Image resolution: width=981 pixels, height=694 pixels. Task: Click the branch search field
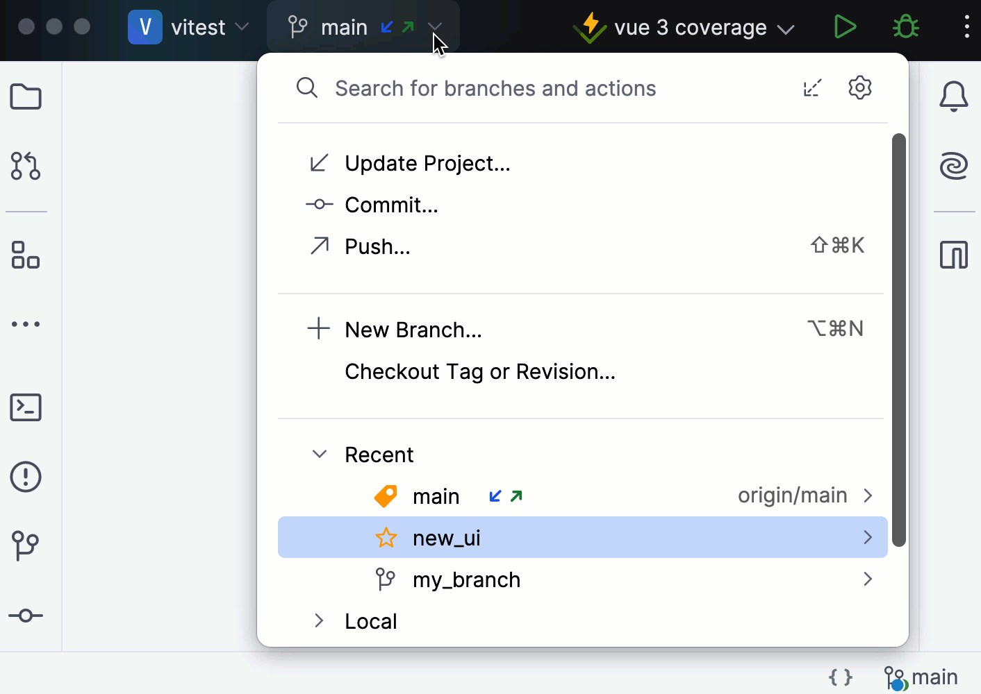click(x=495, y=88)
